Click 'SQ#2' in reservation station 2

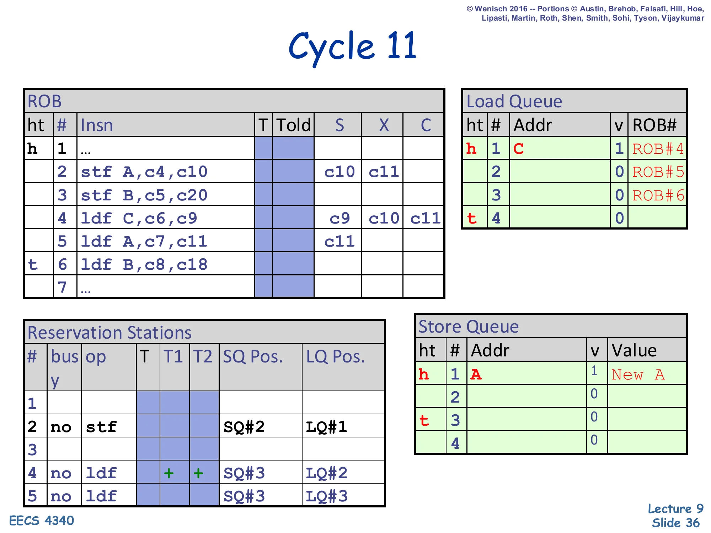244,427
